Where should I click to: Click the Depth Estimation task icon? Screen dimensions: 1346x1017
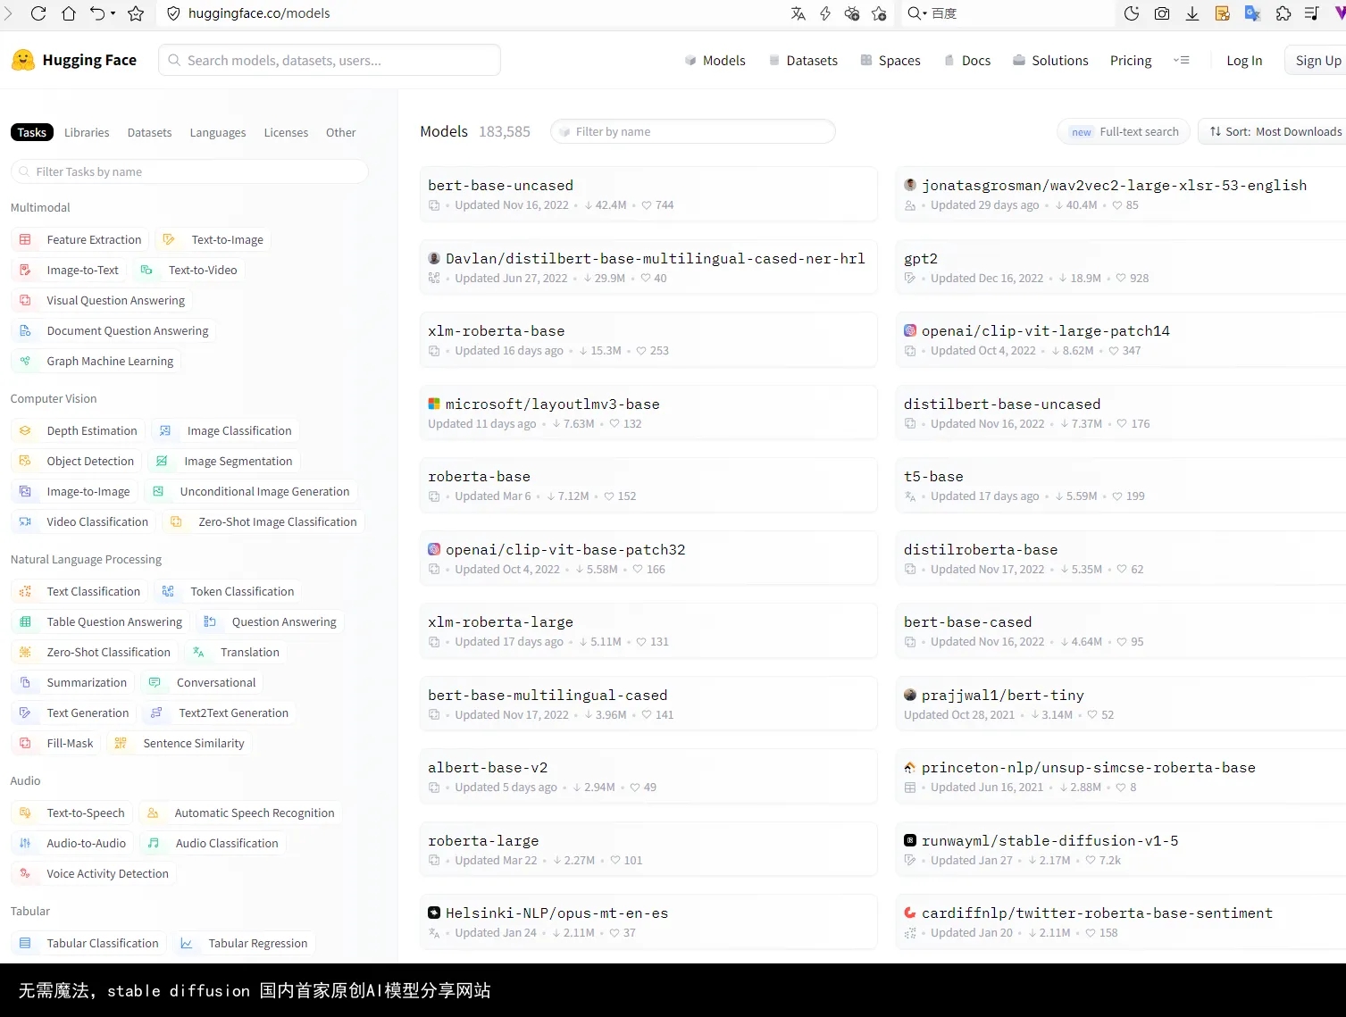tap(25, 430)
